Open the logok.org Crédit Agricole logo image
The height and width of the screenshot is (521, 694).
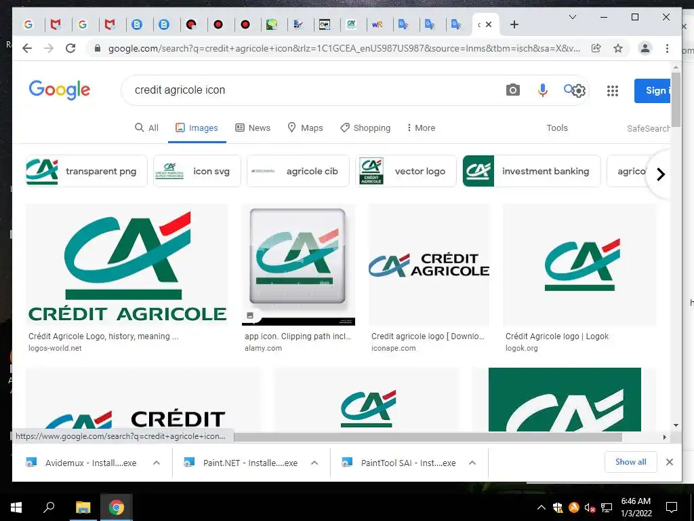[x=579, y=265]
